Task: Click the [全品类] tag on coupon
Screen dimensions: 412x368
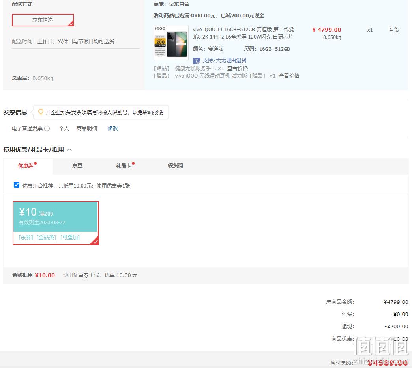Action: (46, 237)
